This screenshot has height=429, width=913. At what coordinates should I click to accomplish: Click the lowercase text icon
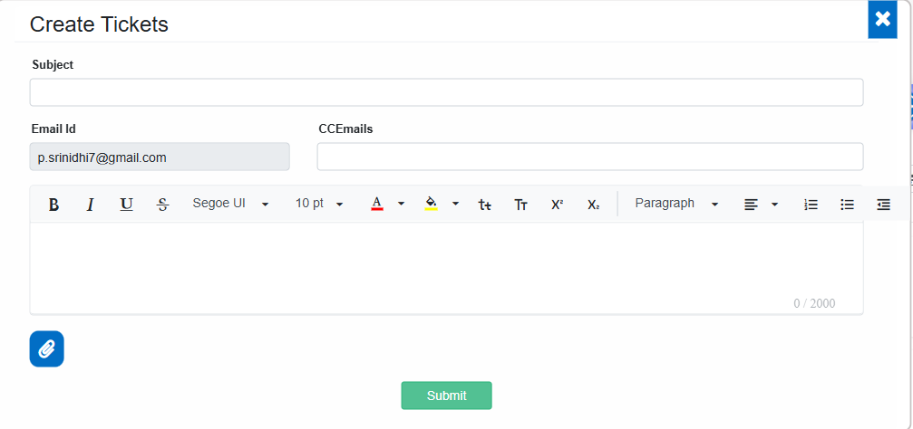click(x=485, y=205)
